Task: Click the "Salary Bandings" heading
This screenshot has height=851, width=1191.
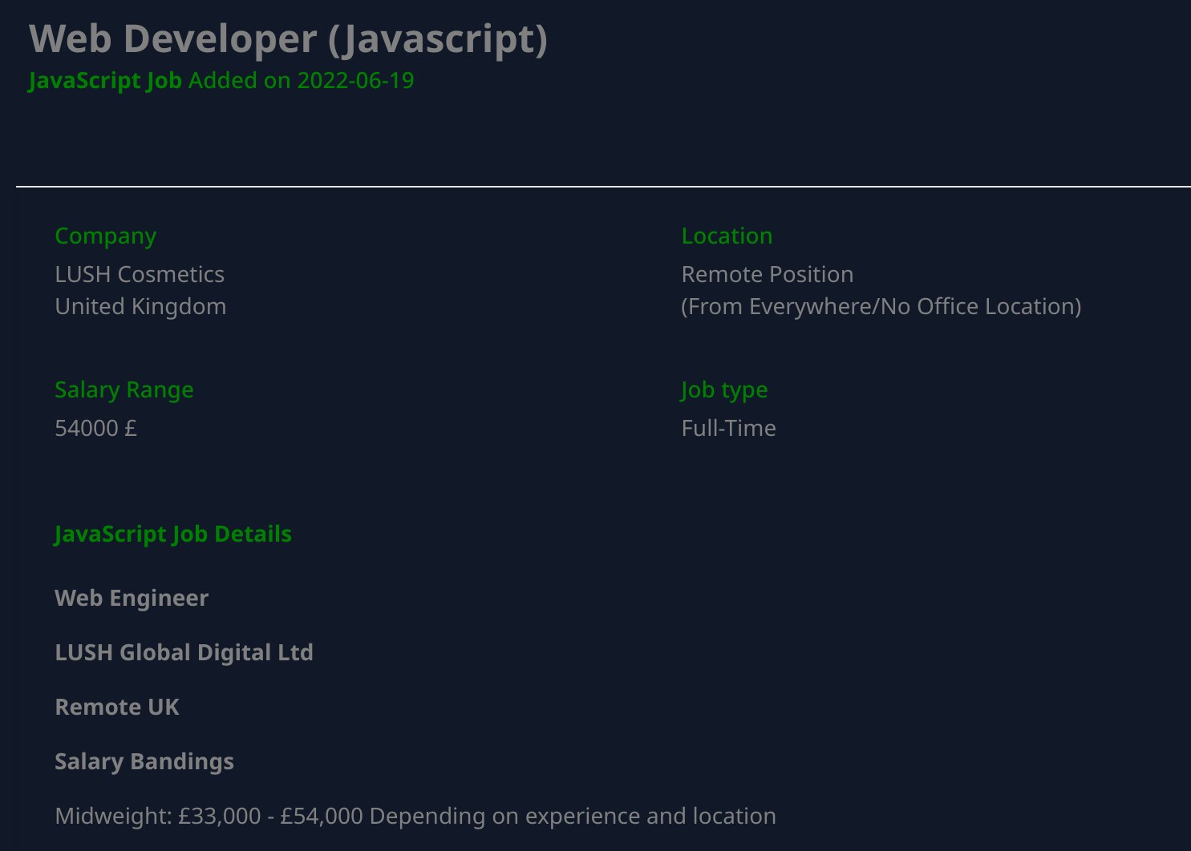Action: point(144,762)
